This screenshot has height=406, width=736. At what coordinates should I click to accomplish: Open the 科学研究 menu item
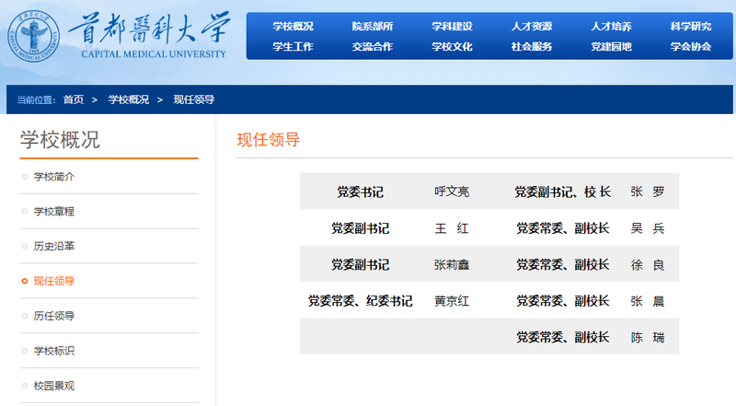click(x=690, y=26)
